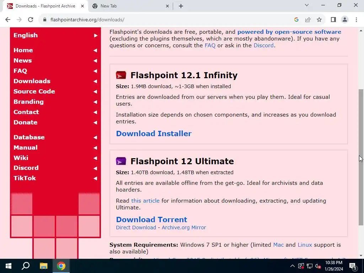This screenshot has height=273, width=364.
Task: Click the Download Torrent link
Action: [x=151, y=219]
